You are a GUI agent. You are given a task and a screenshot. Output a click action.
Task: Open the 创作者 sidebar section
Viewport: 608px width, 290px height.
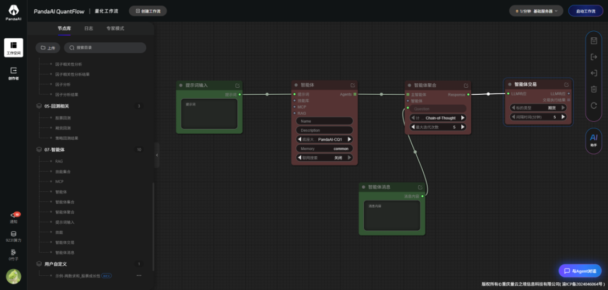[x=13, y=73]
